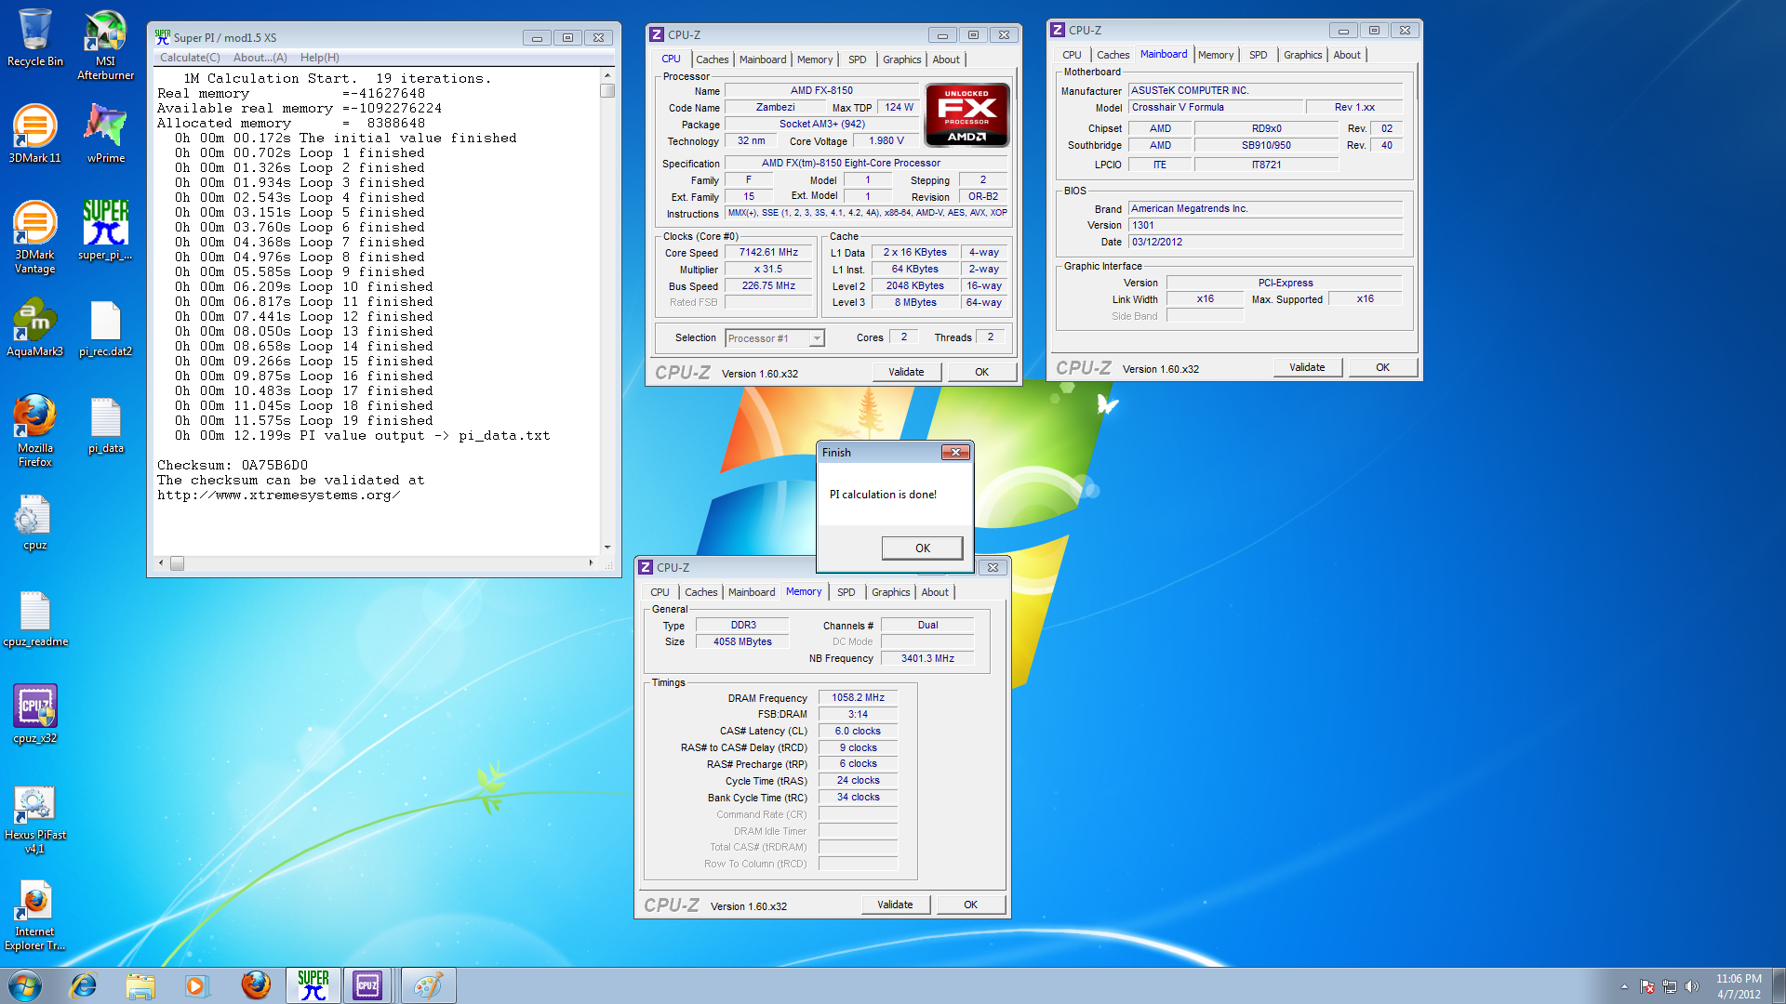Open Processor #1 selection dropdown
Image resolution: width=1786 pixels, height=1004 pixels.
point(775,338)
